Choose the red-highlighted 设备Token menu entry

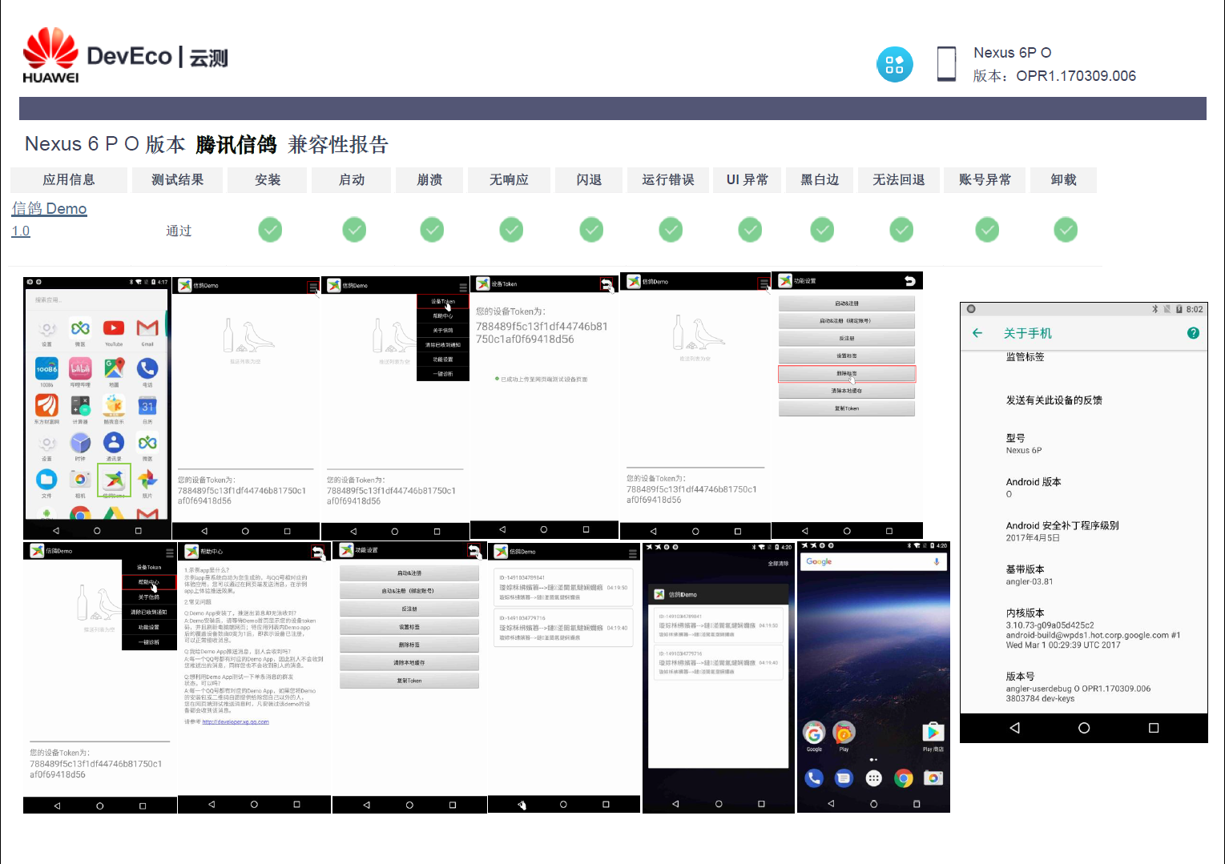click(443, 302)
